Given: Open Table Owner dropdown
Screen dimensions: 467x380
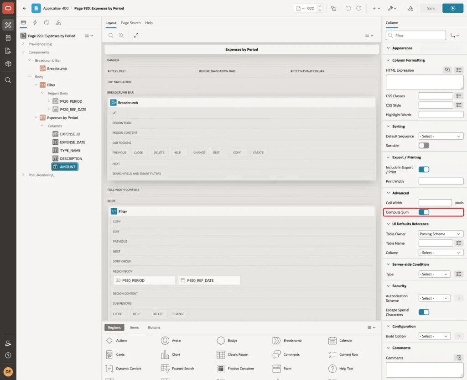Looking at the screenshot, I should coord(441,234).
